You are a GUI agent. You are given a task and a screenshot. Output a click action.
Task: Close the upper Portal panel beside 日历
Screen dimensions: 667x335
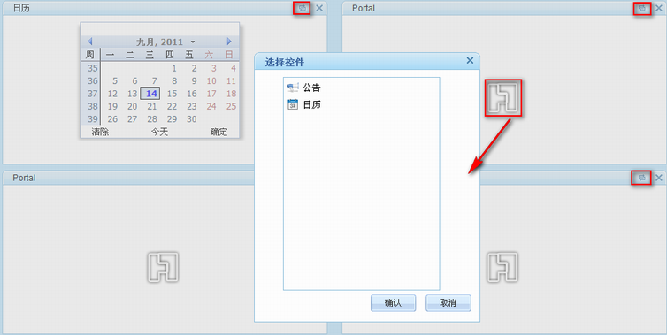click(x=658, y=8)
